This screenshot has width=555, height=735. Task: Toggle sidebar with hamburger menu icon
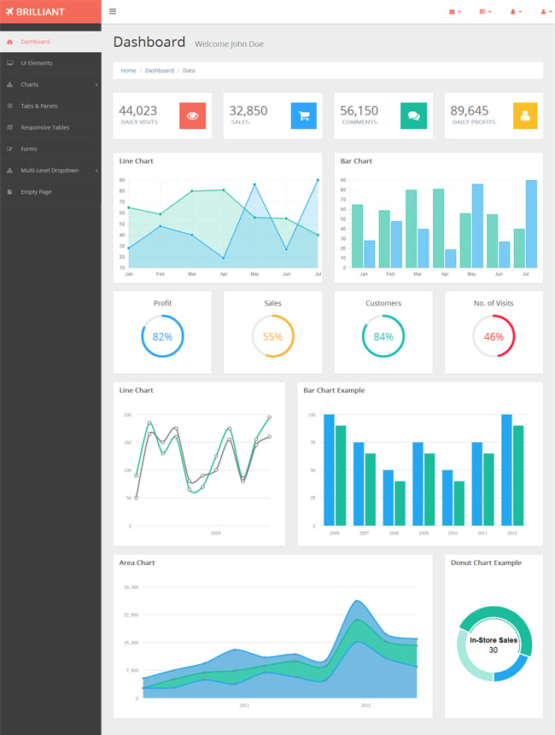click(x=113, y=11)
